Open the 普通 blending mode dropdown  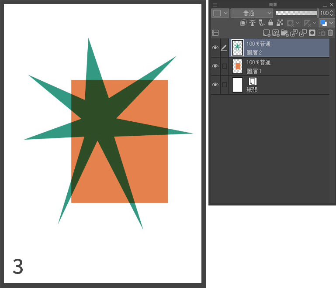[x=252, y=13]
